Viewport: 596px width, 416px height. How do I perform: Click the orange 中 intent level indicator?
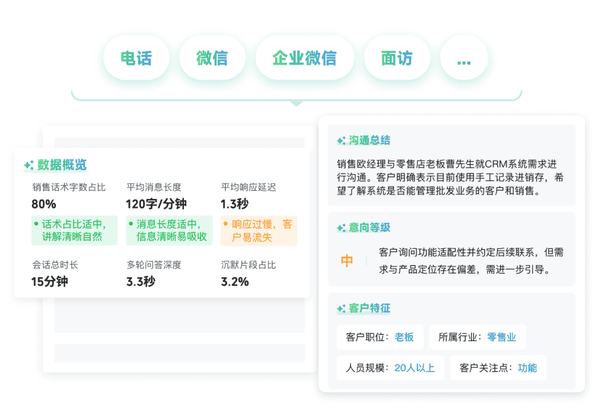[x=347, y=261]
